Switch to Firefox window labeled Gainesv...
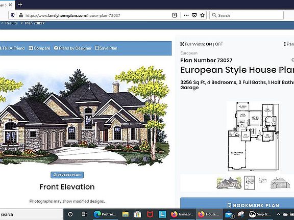 click(x=182, y=214)
